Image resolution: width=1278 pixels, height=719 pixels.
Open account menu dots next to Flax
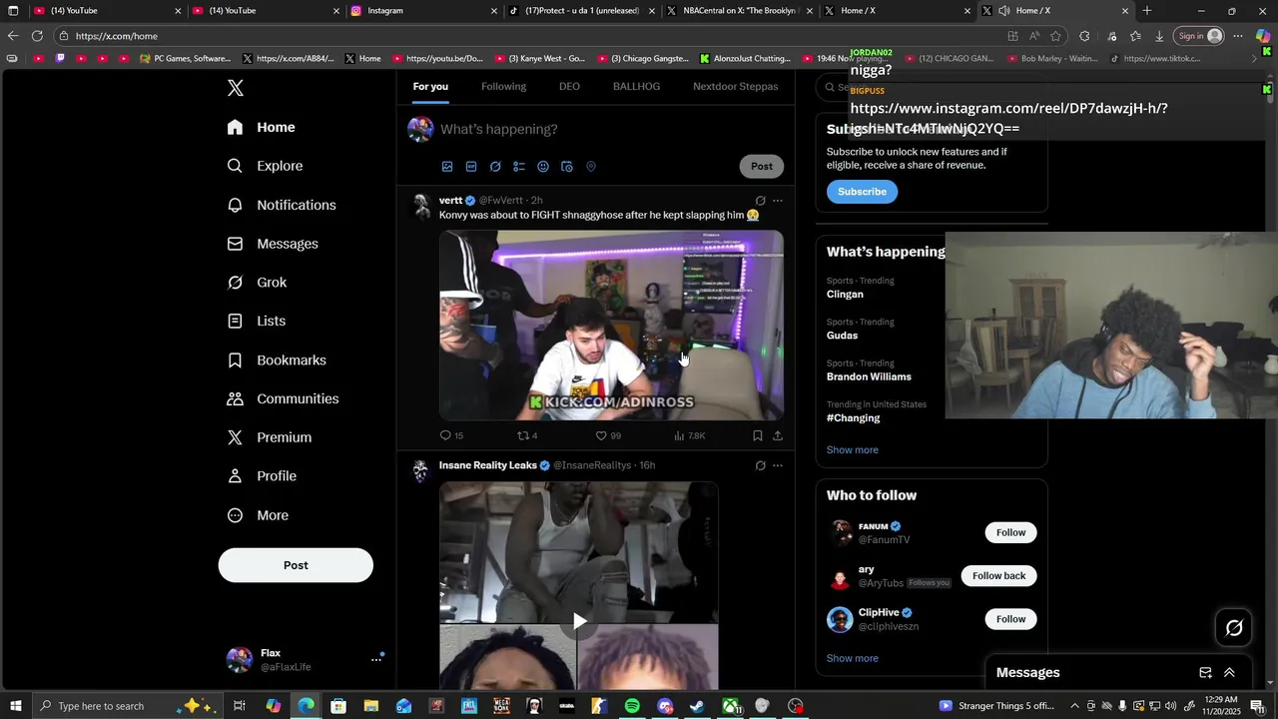pos(376,659)
